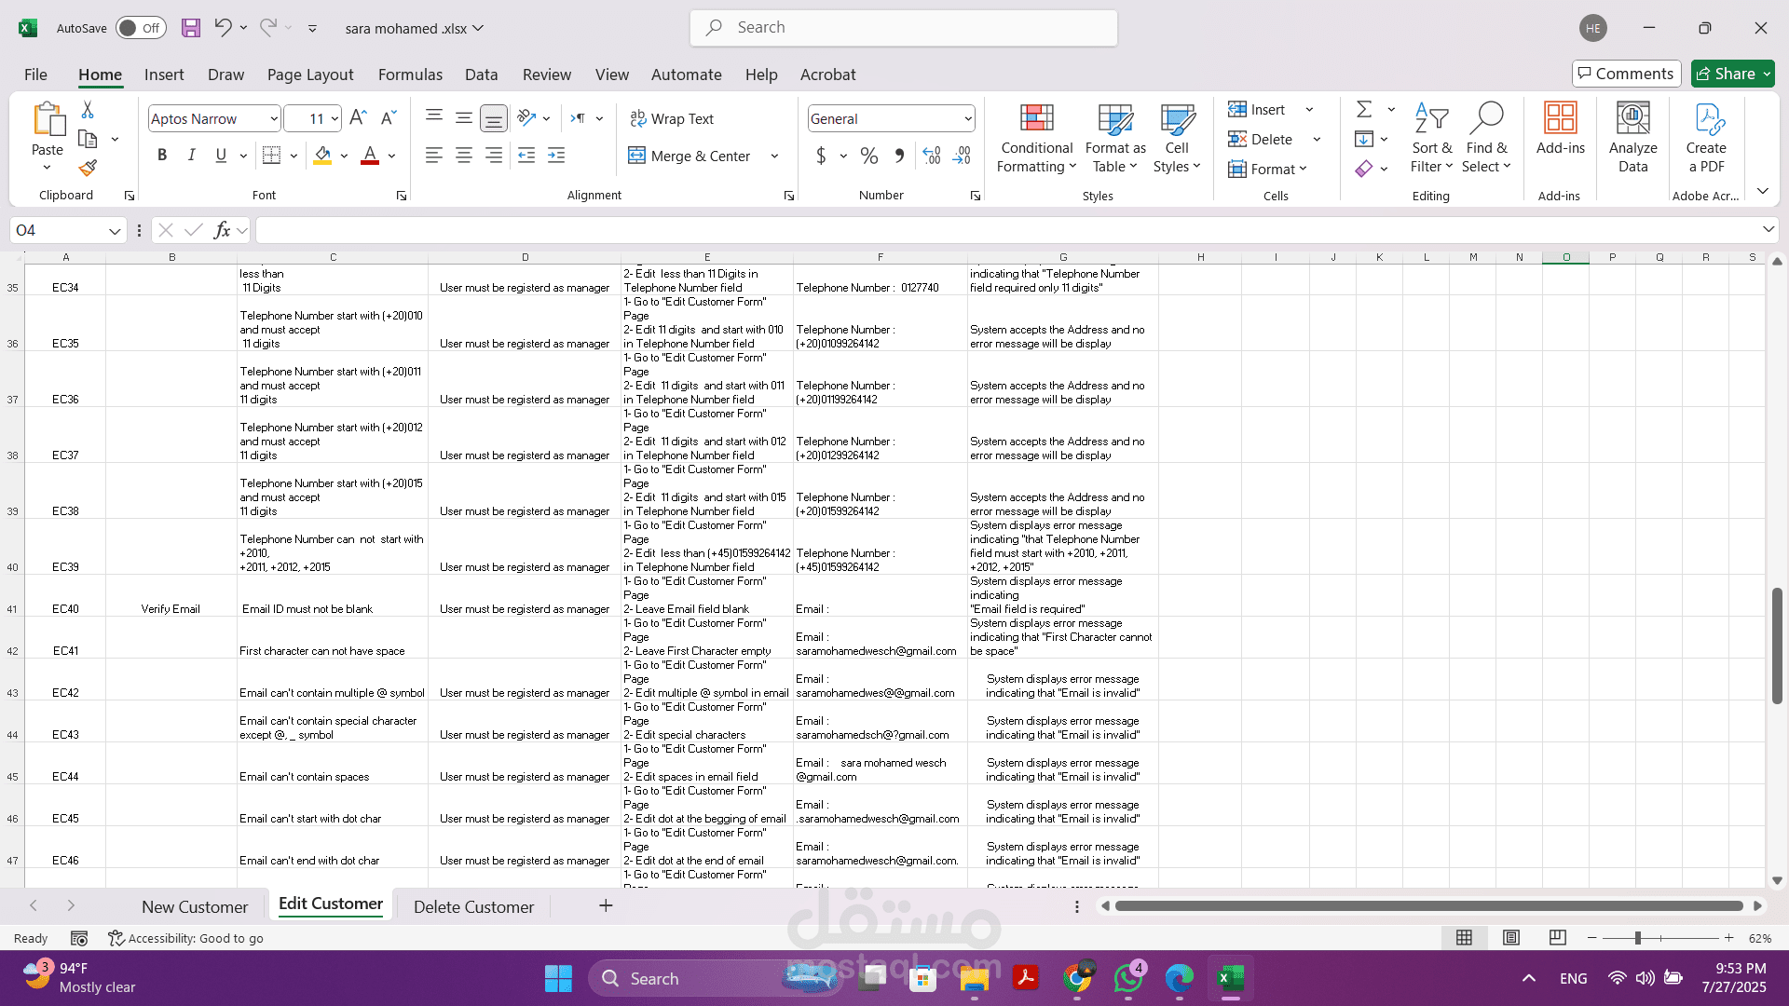Viewport: 1789px width, 1006px height.
Task: Expand the General number format dropdown
Action: click(967, 119)
